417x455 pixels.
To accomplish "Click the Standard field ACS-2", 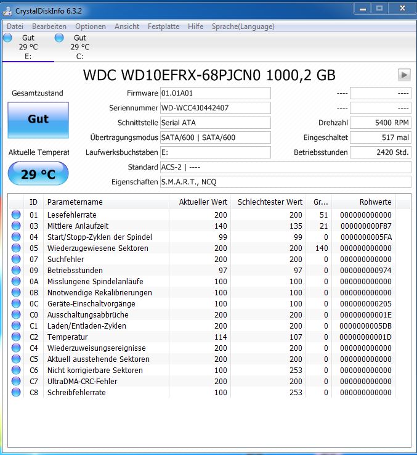I will pyautogui.click(x=286, y=167).
